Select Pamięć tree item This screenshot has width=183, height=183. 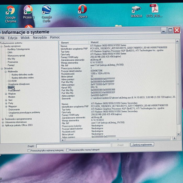point(11,65)
